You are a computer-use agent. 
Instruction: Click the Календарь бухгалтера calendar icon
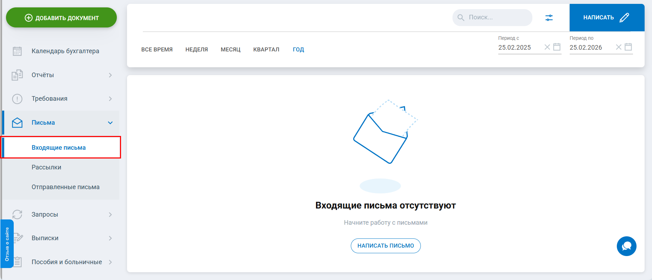tap(17, 51)
